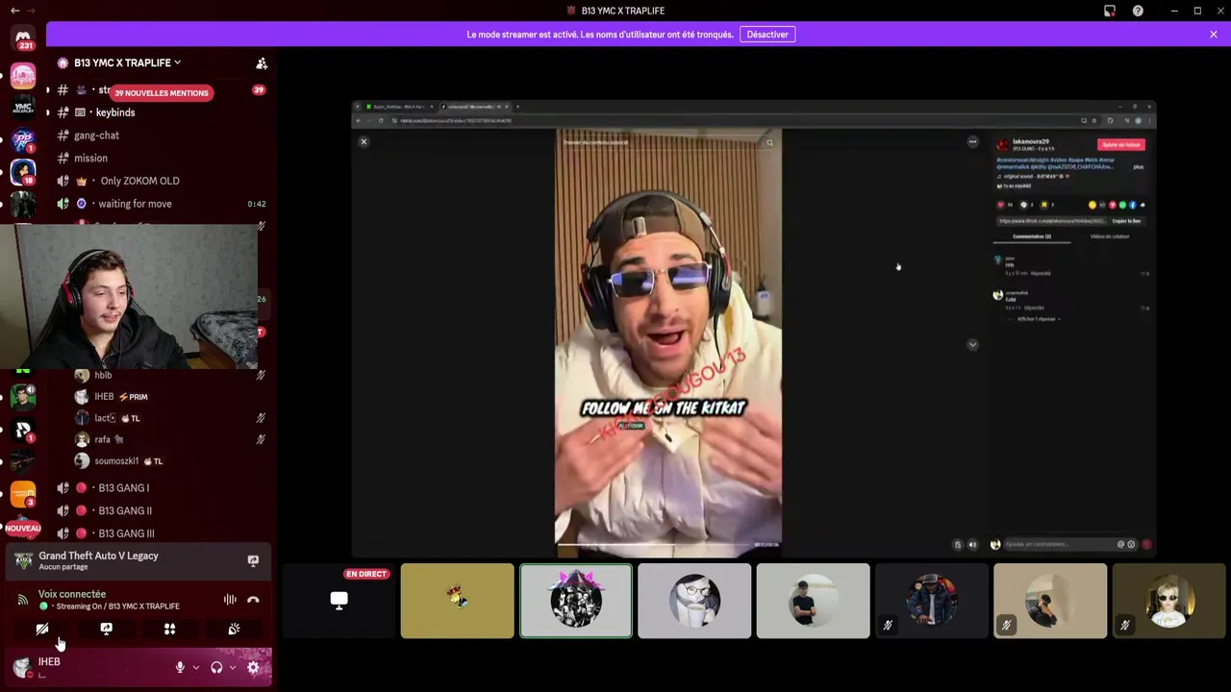Screen dimensions: 1231x692
Task: Open the activities launcher icon
Action: [169, 630]
